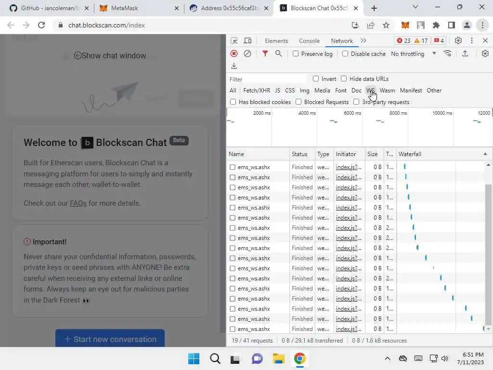Viewport: 493px width, 370px height.
Task: Open Chrome three-dot menu
Action: (x=482, y=25)
